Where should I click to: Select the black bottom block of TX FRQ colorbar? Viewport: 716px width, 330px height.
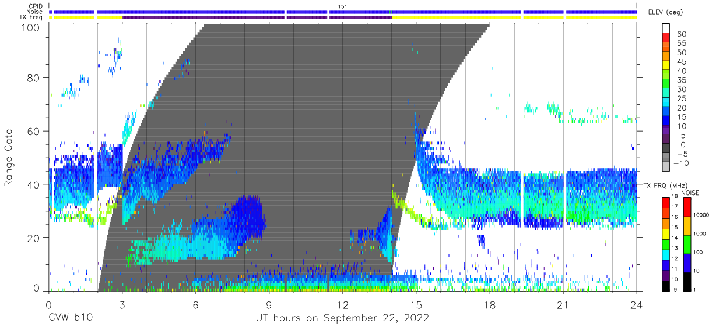point(666,286)
